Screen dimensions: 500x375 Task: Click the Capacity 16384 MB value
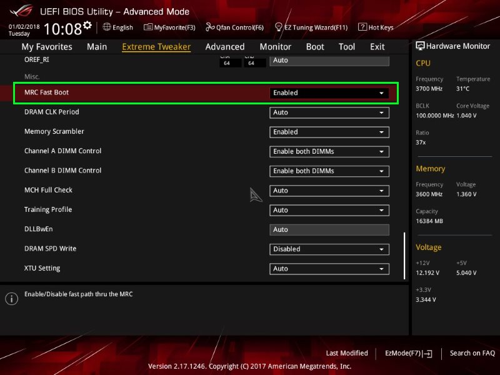pos(429,221)
